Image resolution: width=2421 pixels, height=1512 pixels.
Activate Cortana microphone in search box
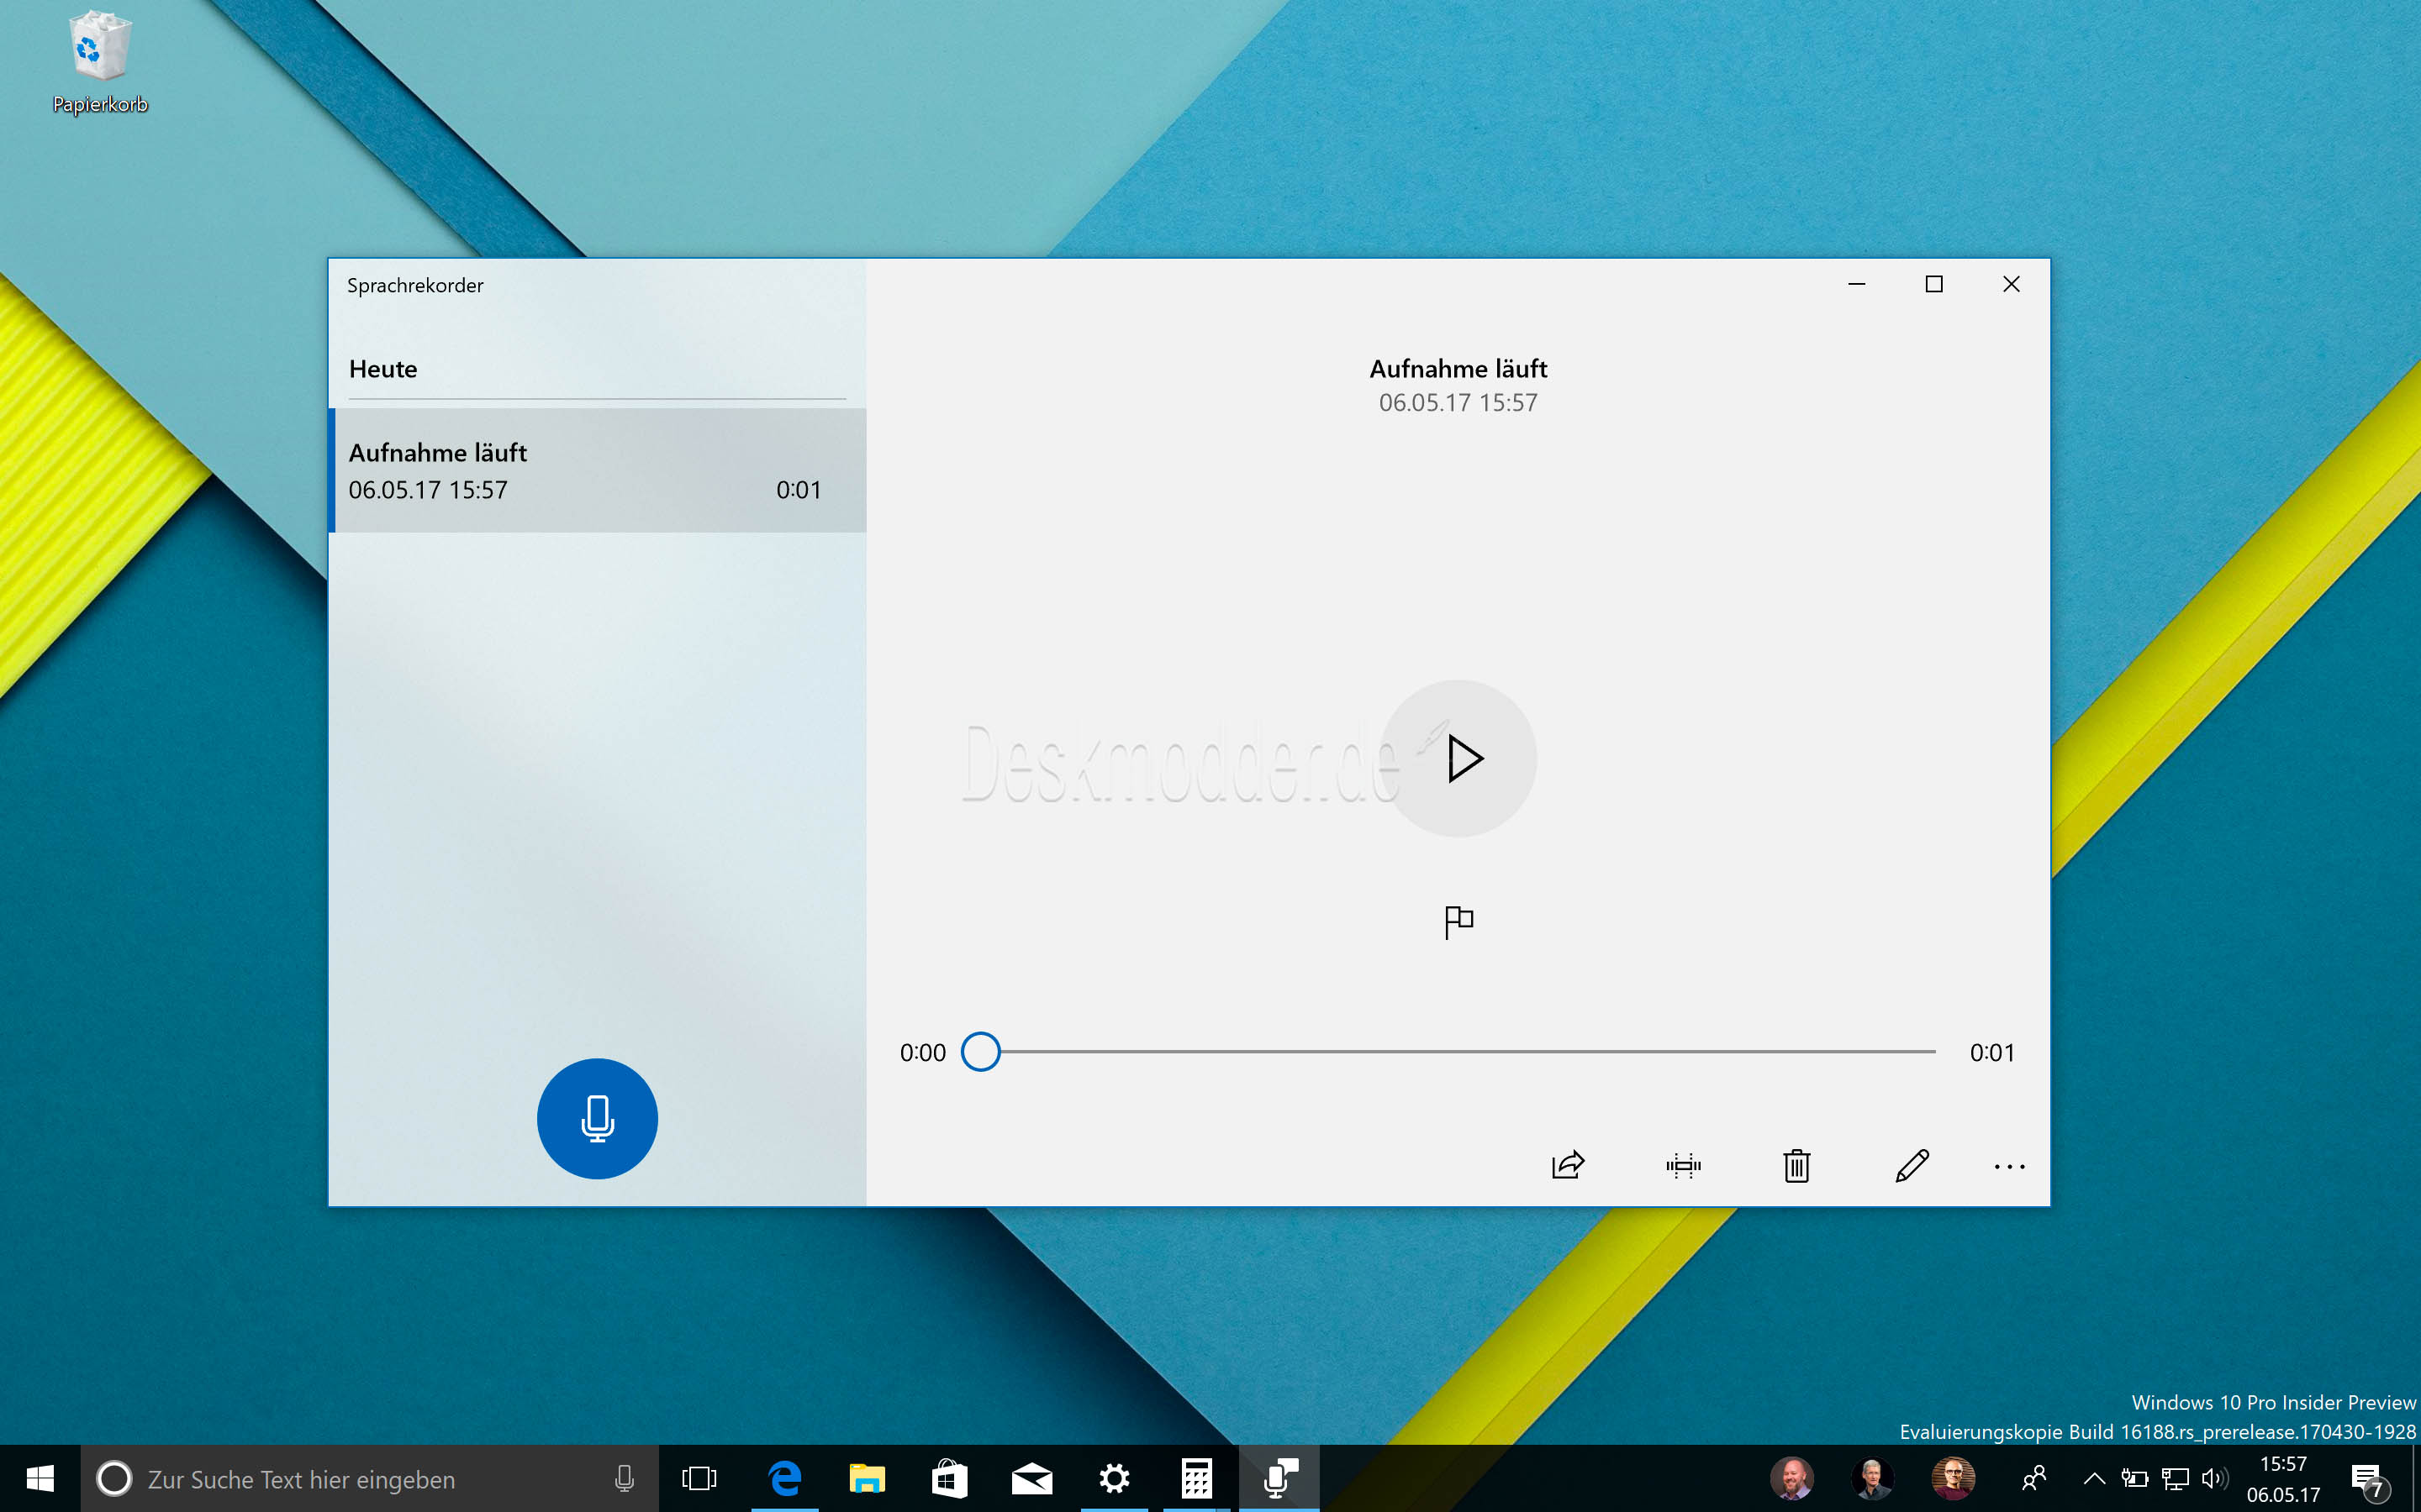(625, 1478)
